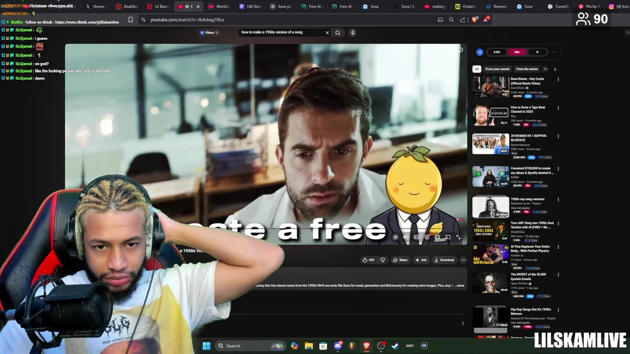This screenshot has height=354, width=630.
Task: Open video settings gear icon
Action: 427,237
